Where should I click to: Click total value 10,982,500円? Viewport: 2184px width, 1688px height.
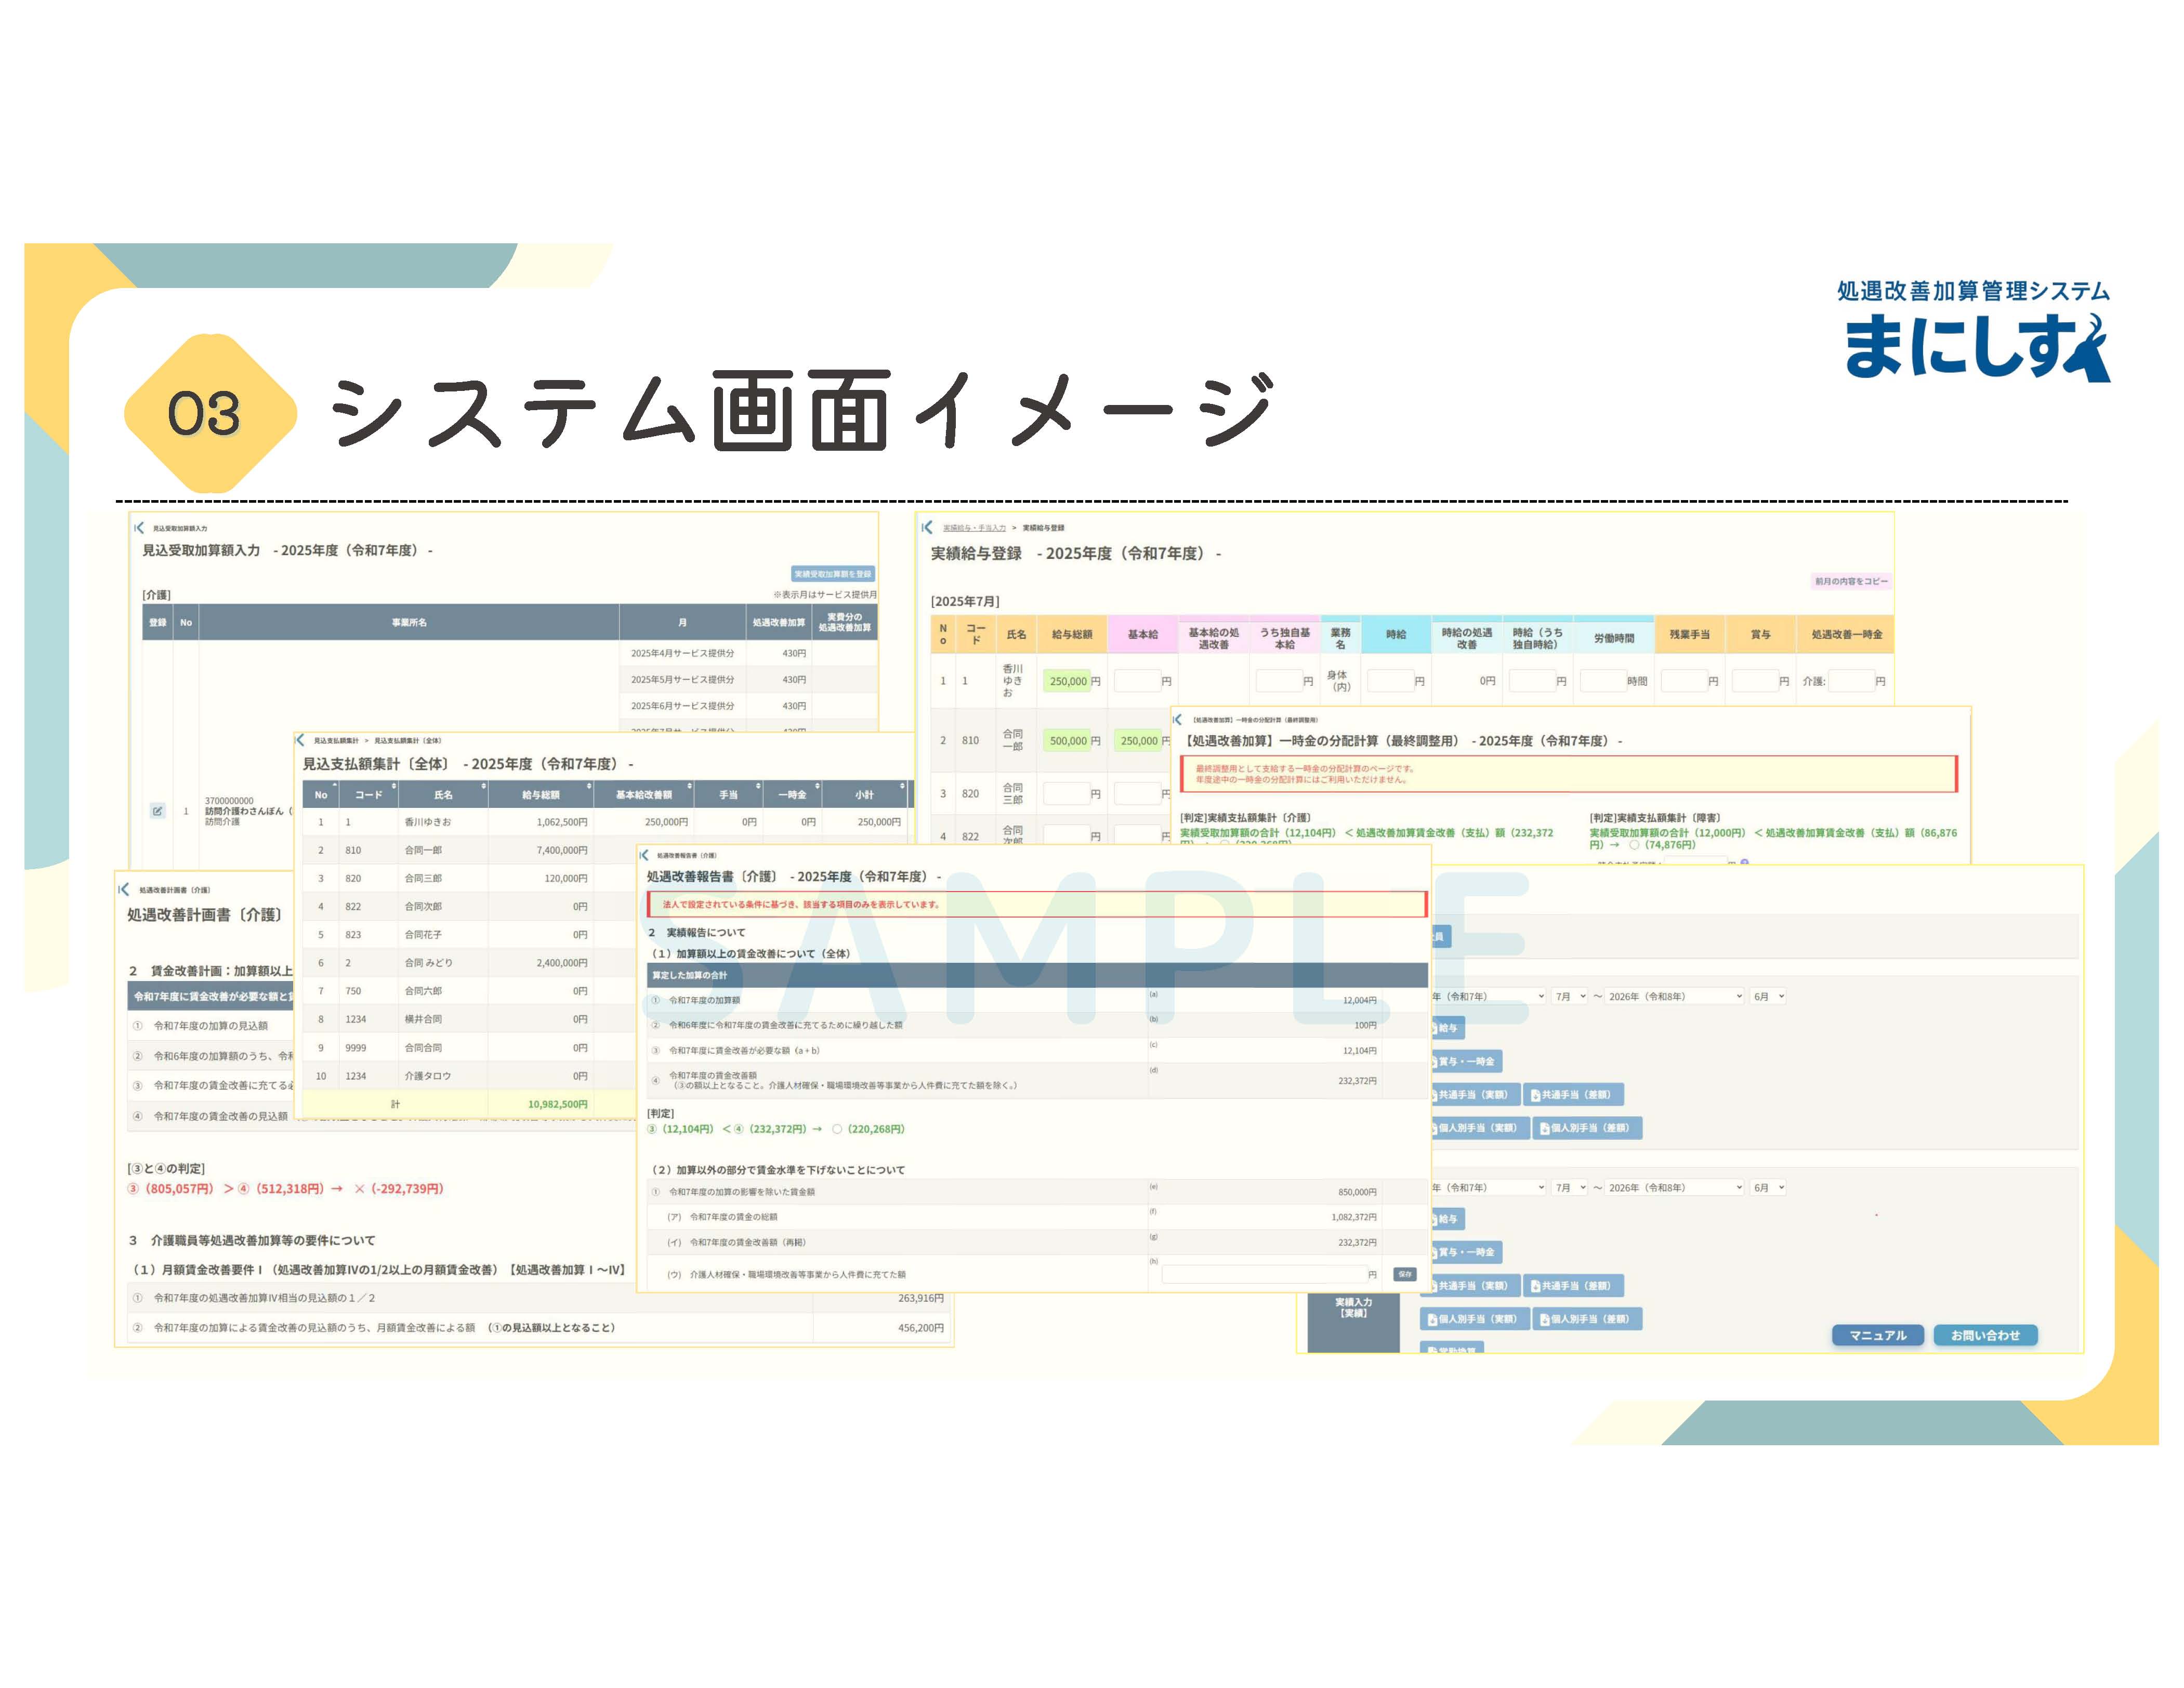tap(558, 1104)
